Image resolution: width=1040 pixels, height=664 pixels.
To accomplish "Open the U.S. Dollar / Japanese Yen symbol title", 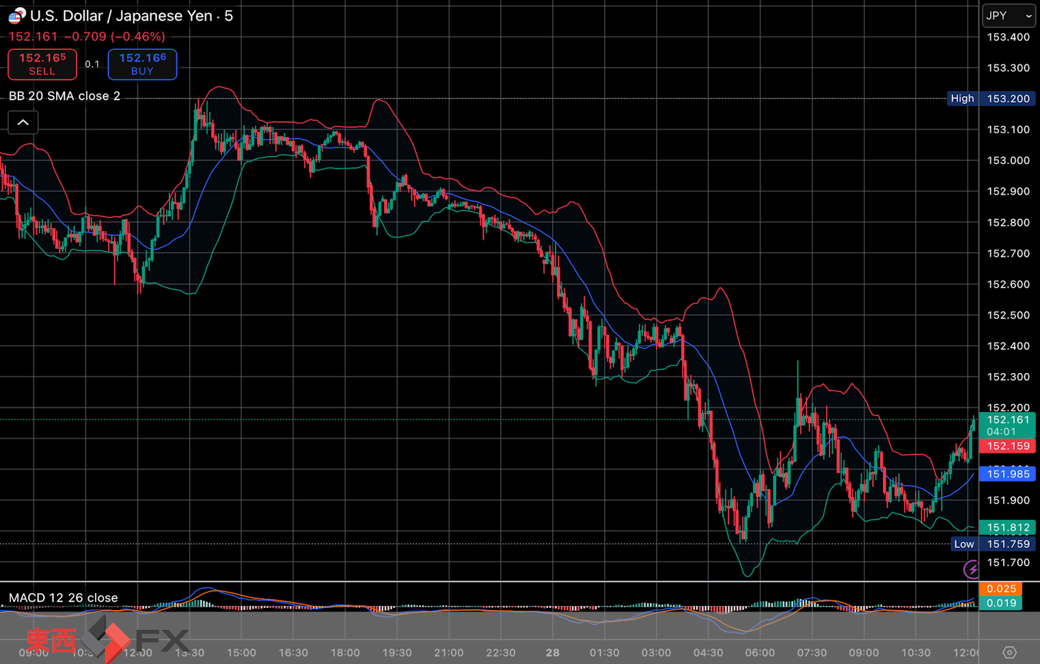I will coord(131,16).
